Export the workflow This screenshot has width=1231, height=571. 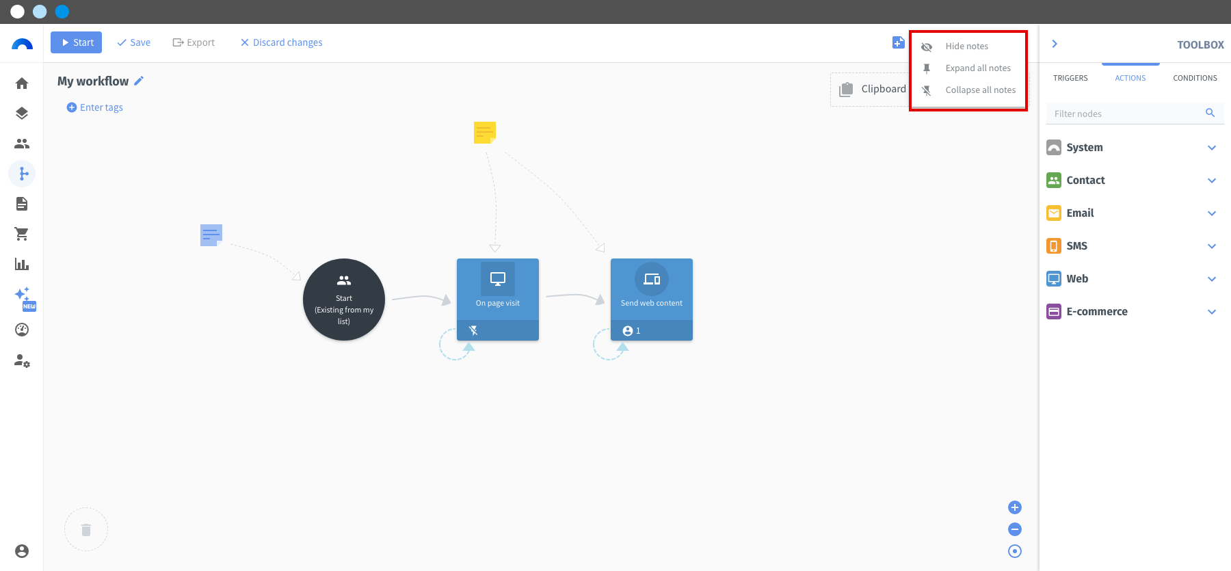(194, 42)
